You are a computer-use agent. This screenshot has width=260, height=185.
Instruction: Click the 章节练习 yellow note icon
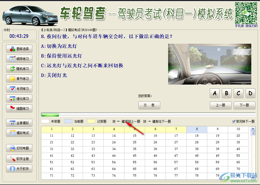tap(13, 79)
